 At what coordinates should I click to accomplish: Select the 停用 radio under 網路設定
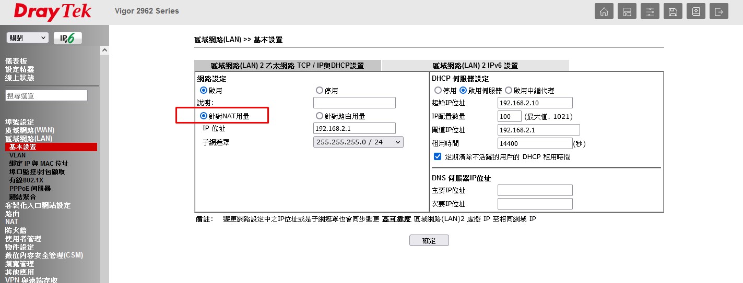[320, 91]
